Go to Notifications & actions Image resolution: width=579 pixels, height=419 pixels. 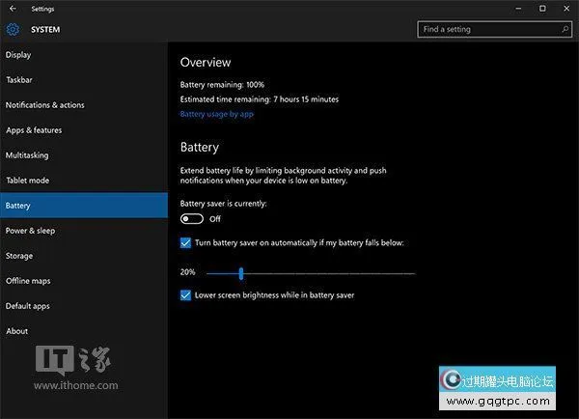pos(44,105)
